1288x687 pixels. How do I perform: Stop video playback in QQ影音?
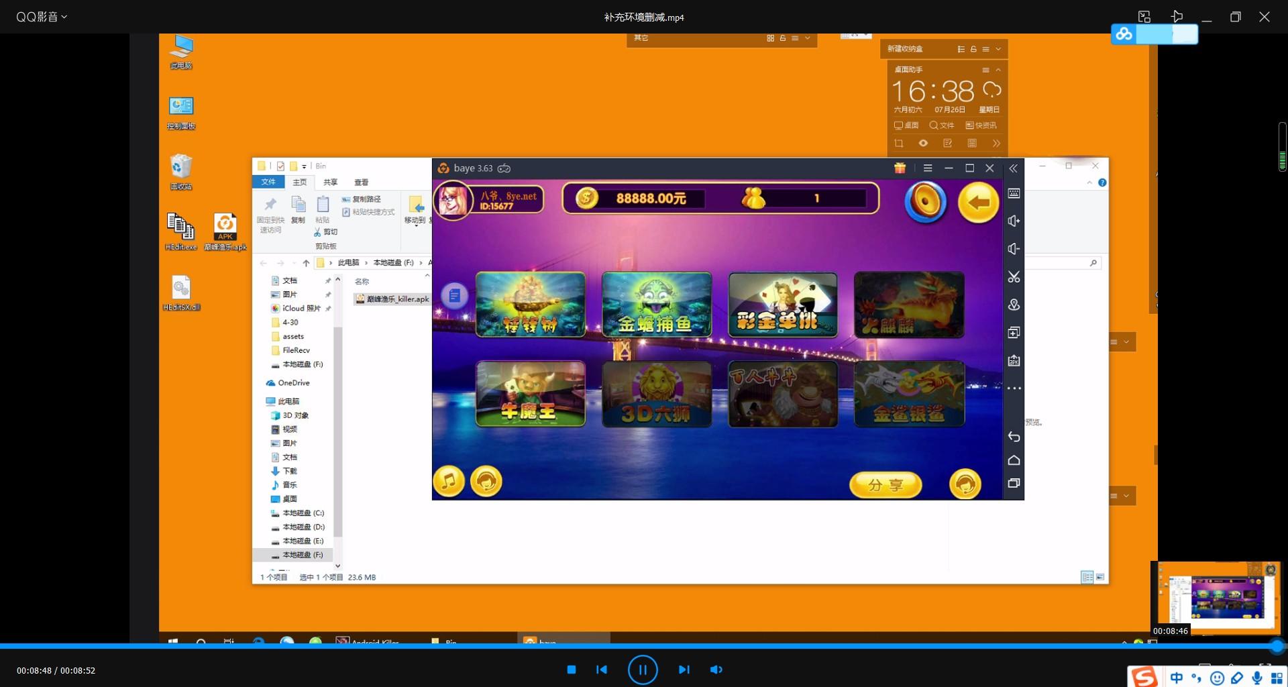coord(572,670)
